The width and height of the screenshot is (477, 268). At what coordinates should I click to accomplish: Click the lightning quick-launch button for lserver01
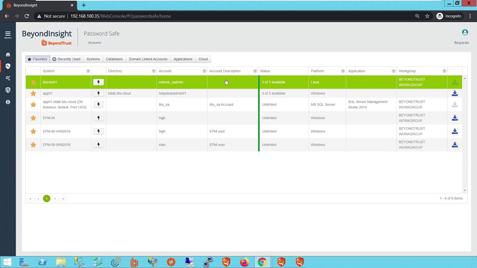coord(98,82)
